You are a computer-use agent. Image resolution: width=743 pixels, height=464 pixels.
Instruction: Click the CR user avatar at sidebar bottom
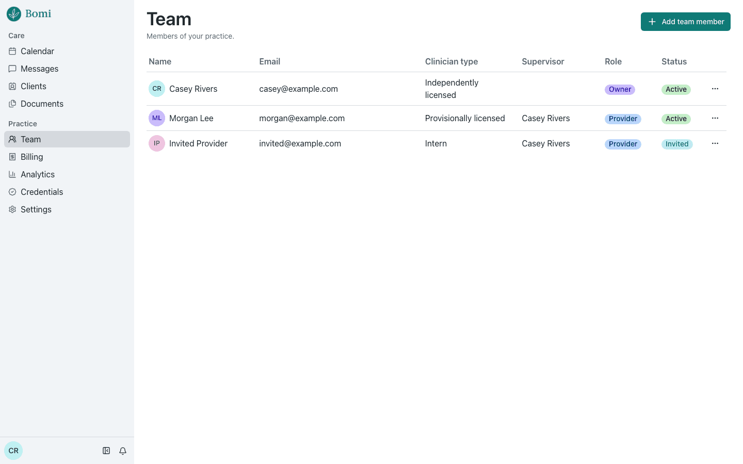[x=13, y=451]
